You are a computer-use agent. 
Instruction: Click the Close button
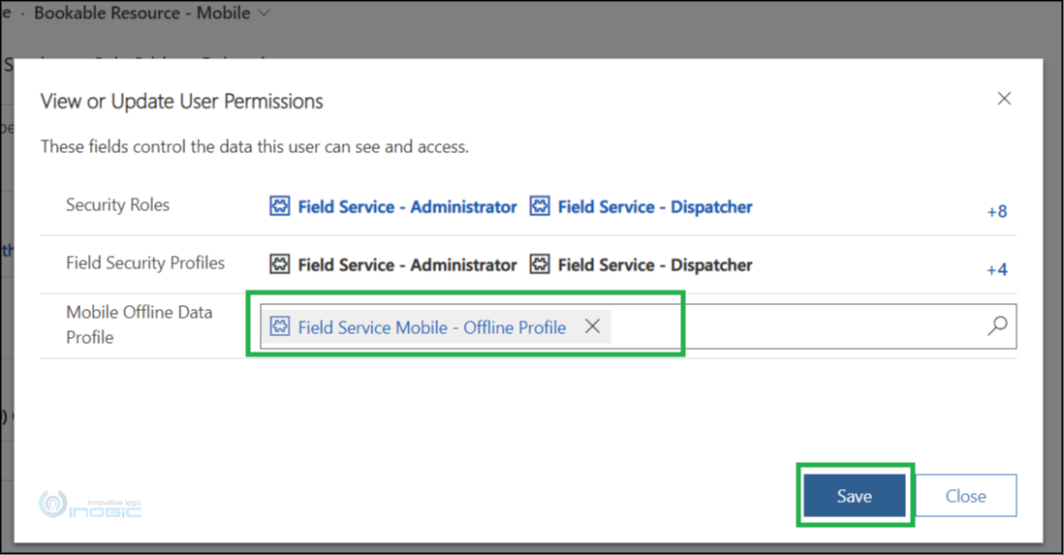[x=966, y=496]
